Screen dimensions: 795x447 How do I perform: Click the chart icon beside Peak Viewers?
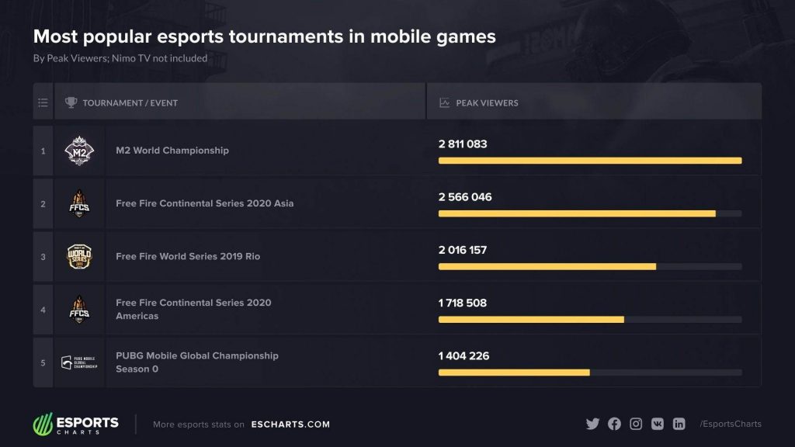444,102
